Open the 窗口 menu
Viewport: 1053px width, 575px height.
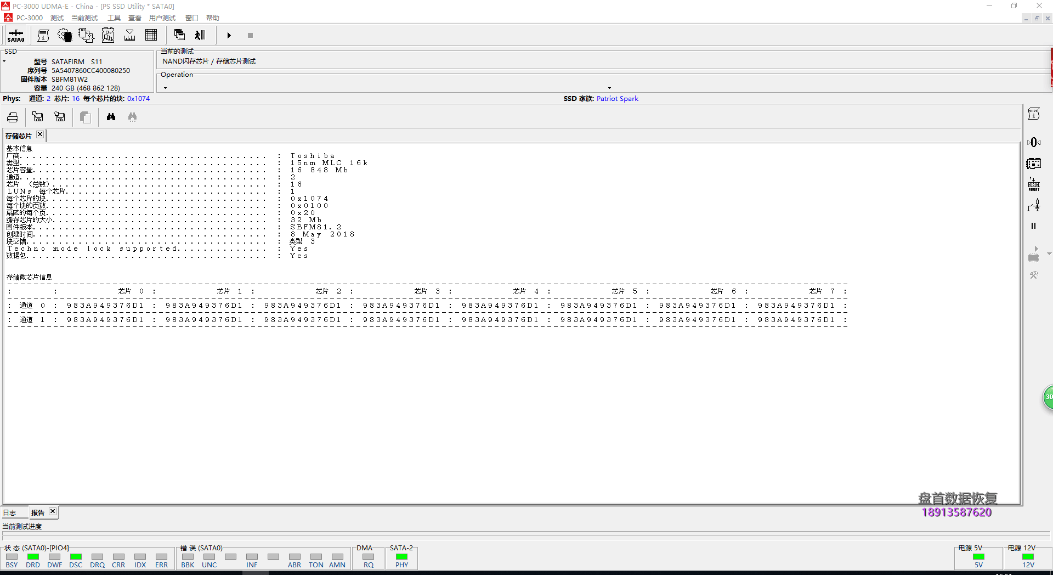tap(191, 18)
